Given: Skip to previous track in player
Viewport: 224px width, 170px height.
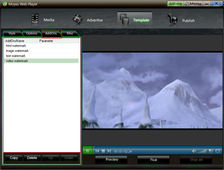Looking at the screenshot, I should pos(97,151).
